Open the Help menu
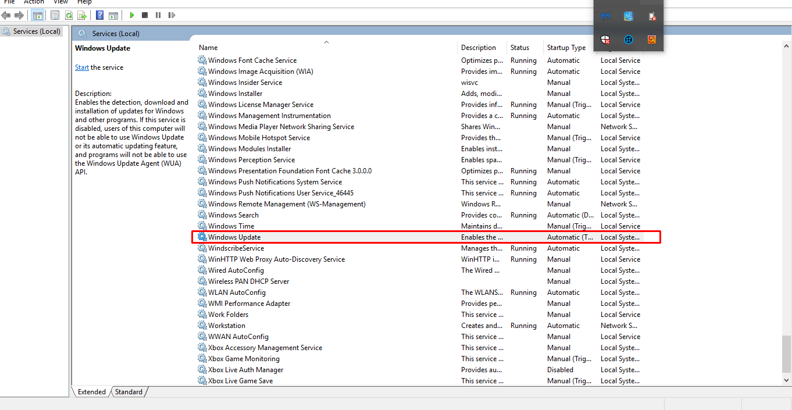This screenshot has width=792, height=410. 85,2
